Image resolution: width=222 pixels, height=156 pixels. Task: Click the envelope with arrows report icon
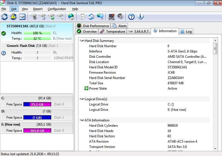[91, 17]
